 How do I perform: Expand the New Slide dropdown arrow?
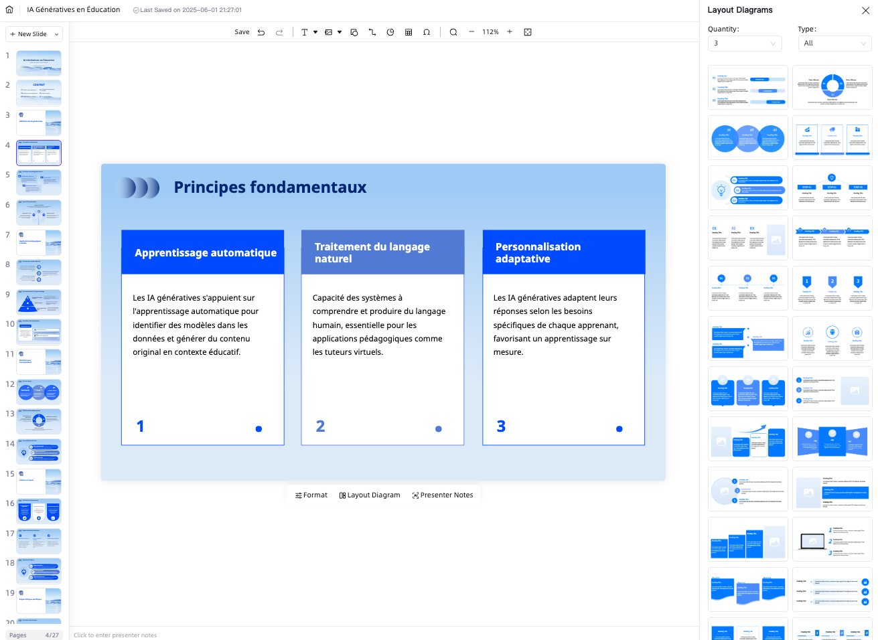click(x=57, y=34)
